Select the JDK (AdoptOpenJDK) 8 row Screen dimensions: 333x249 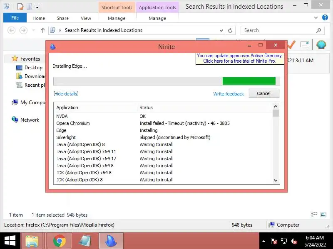coord(163,180)
